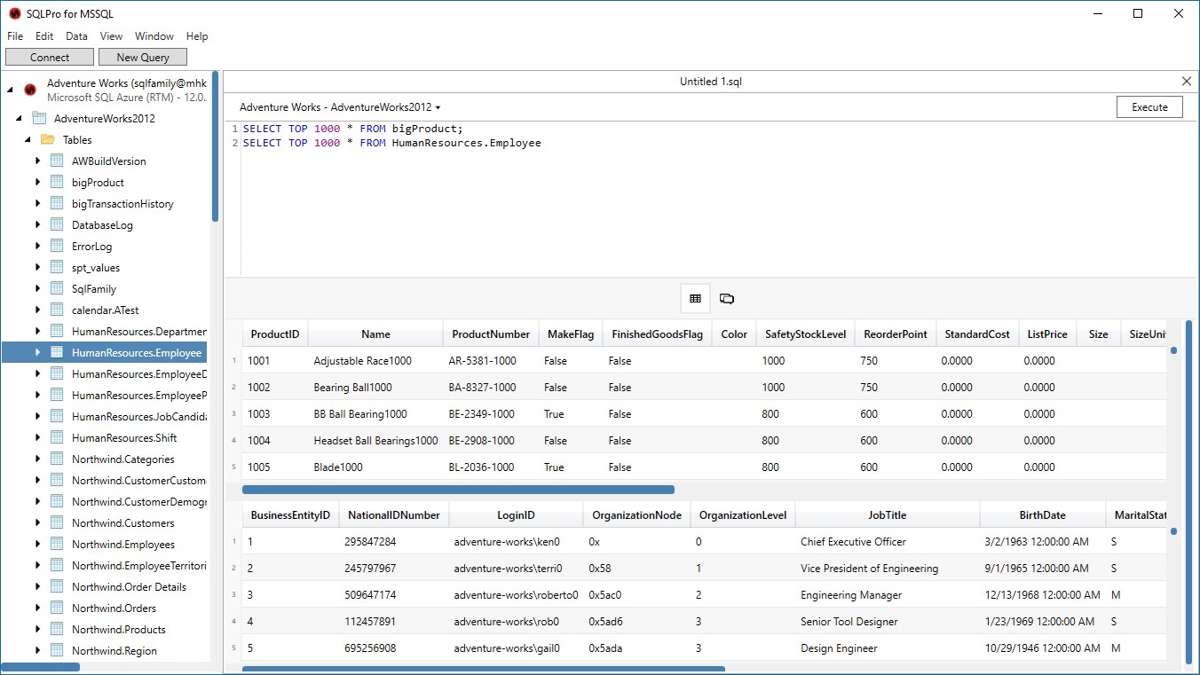The width and height of the screenshot is (1200, 675).
Task: Click the grid results view icon
Action: pyautogui.click(x=695, y=299)
